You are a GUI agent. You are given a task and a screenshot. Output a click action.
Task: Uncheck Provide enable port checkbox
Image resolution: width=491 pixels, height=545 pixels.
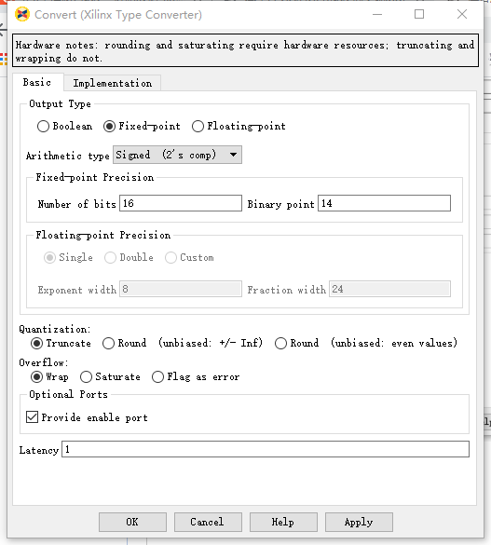click(x=33, y=416)
